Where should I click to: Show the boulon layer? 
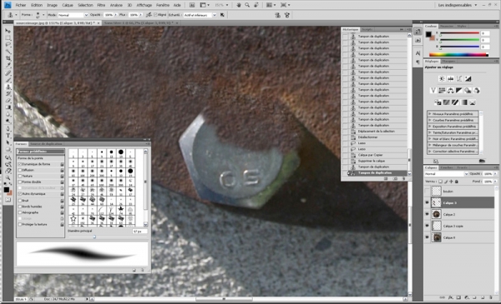point(428,192)
